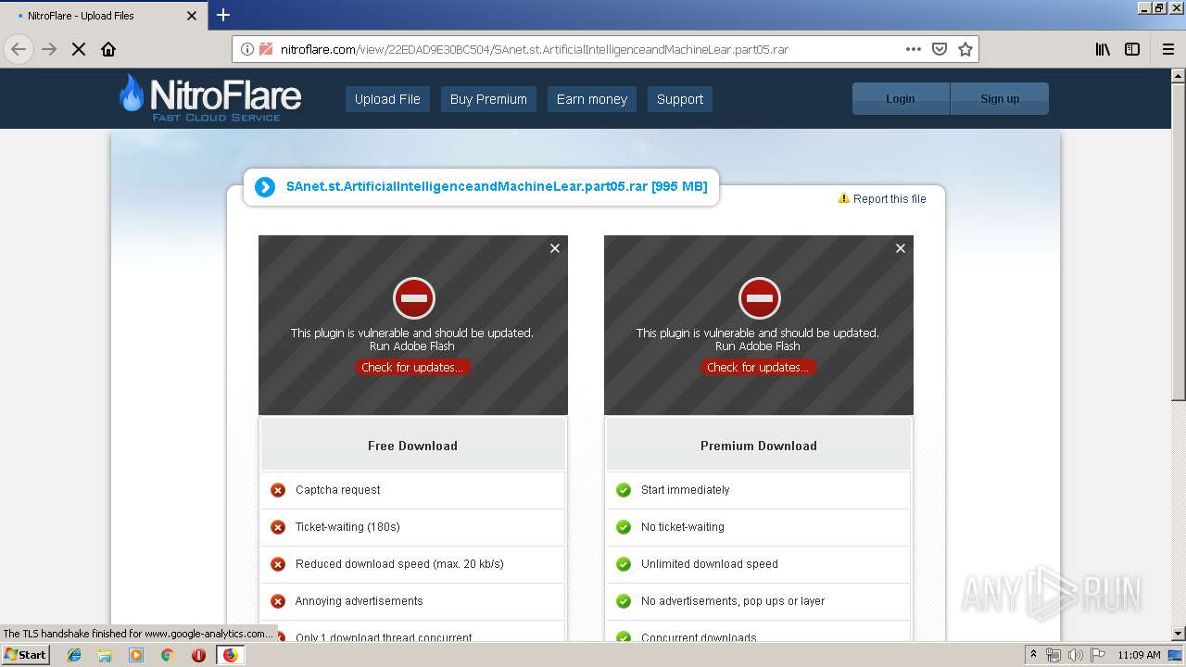The image size is (1186, 667).
Task: Click the Unlimited download speed text
Action: point(710,564)
